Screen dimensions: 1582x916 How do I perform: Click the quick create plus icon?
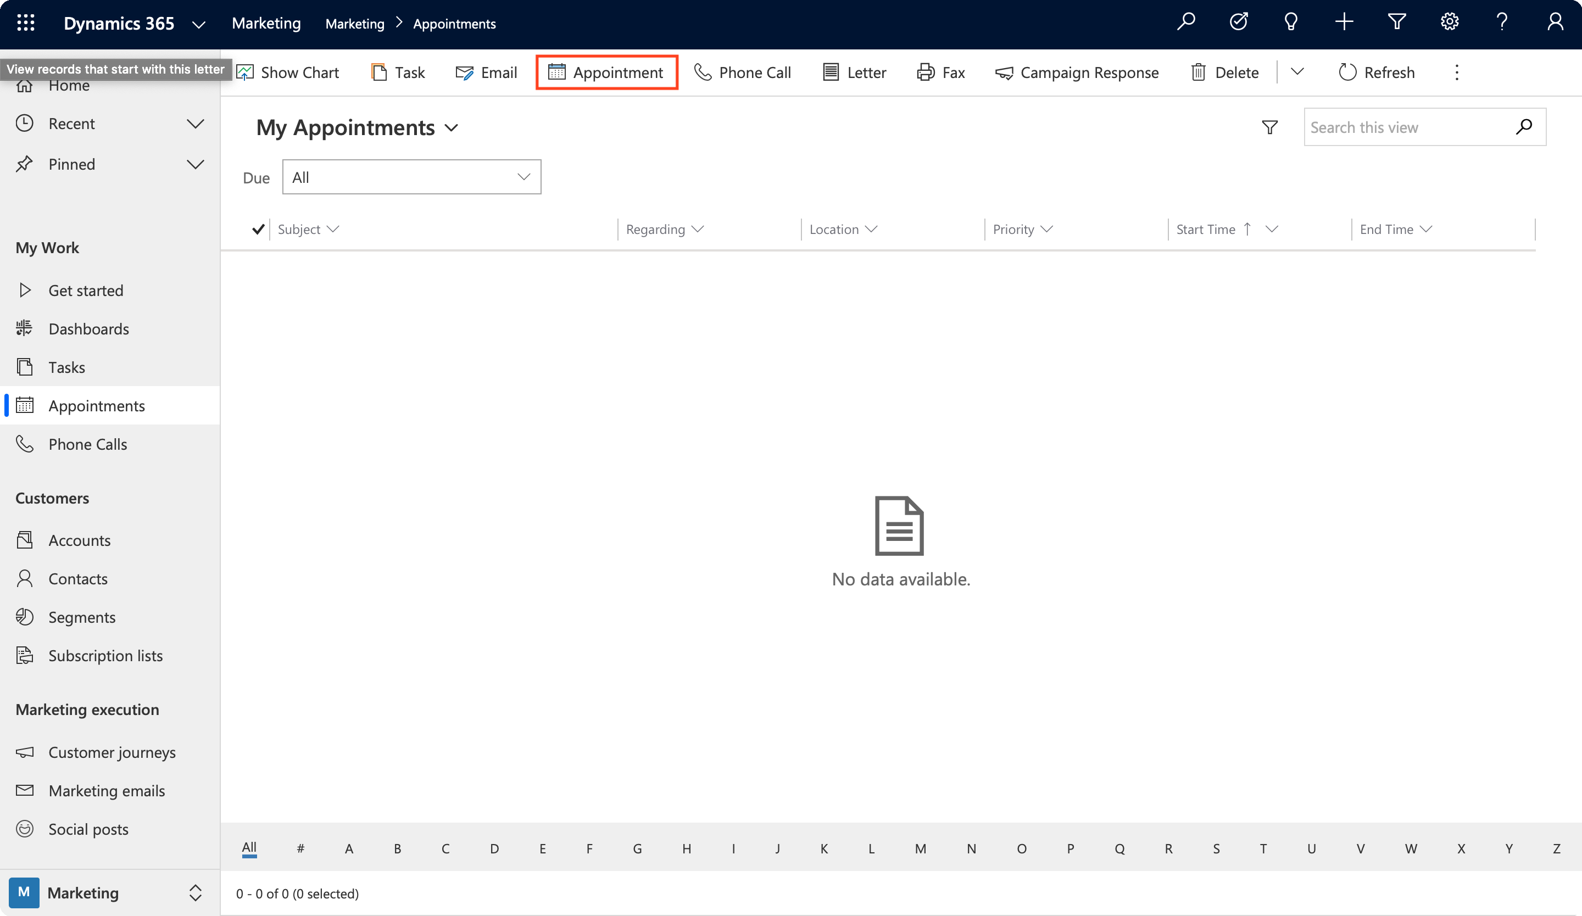[1344, 23]
